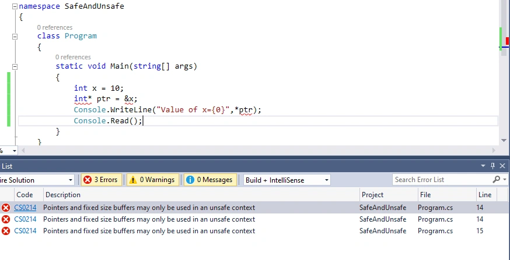This screenshot has height=260, width=510.
Task: Toggle the 0 Warnings filter
Action: point(152,180)
